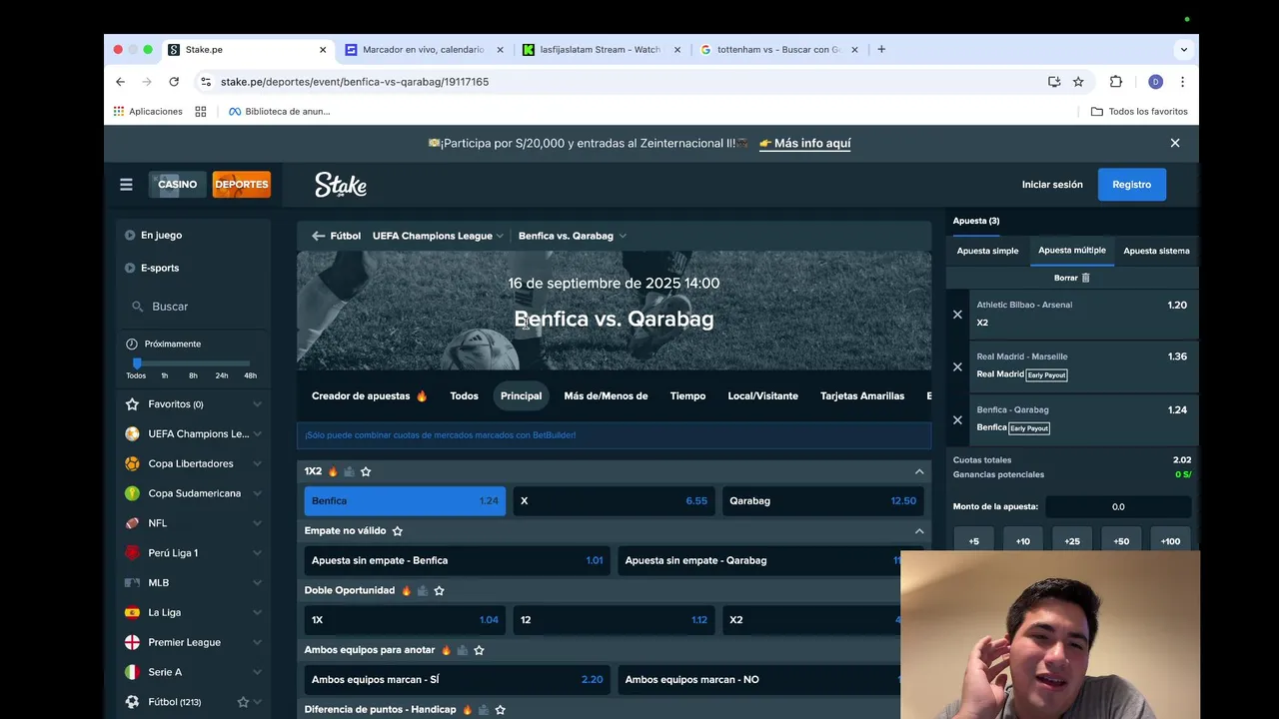Set the Próximamente time filter to 24h
1279x719 pixels.
pos(222,375)
